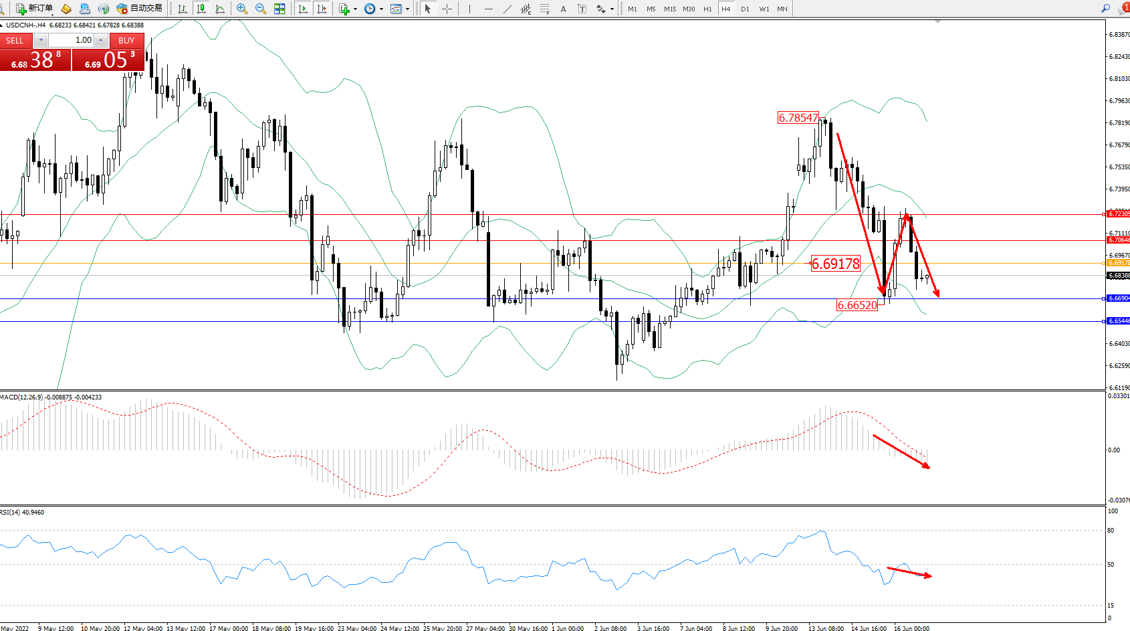Switch chart to candlestick display

(x=201, y=9)
